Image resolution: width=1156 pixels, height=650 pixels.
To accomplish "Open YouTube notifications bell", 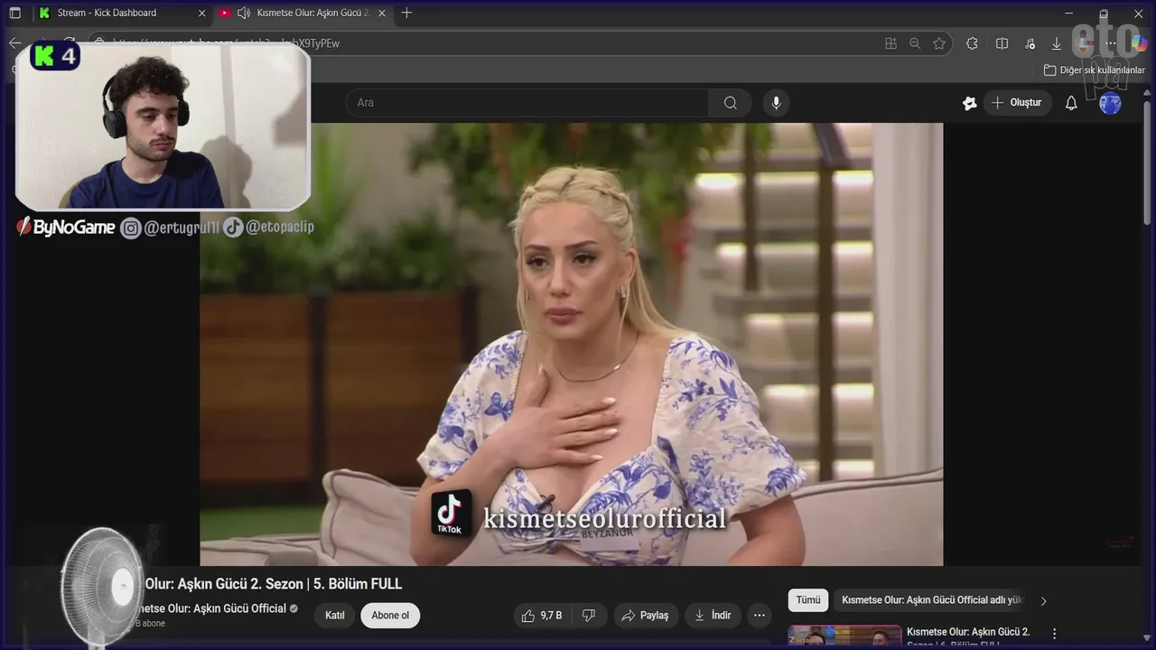I will [x=1071, y=103].
